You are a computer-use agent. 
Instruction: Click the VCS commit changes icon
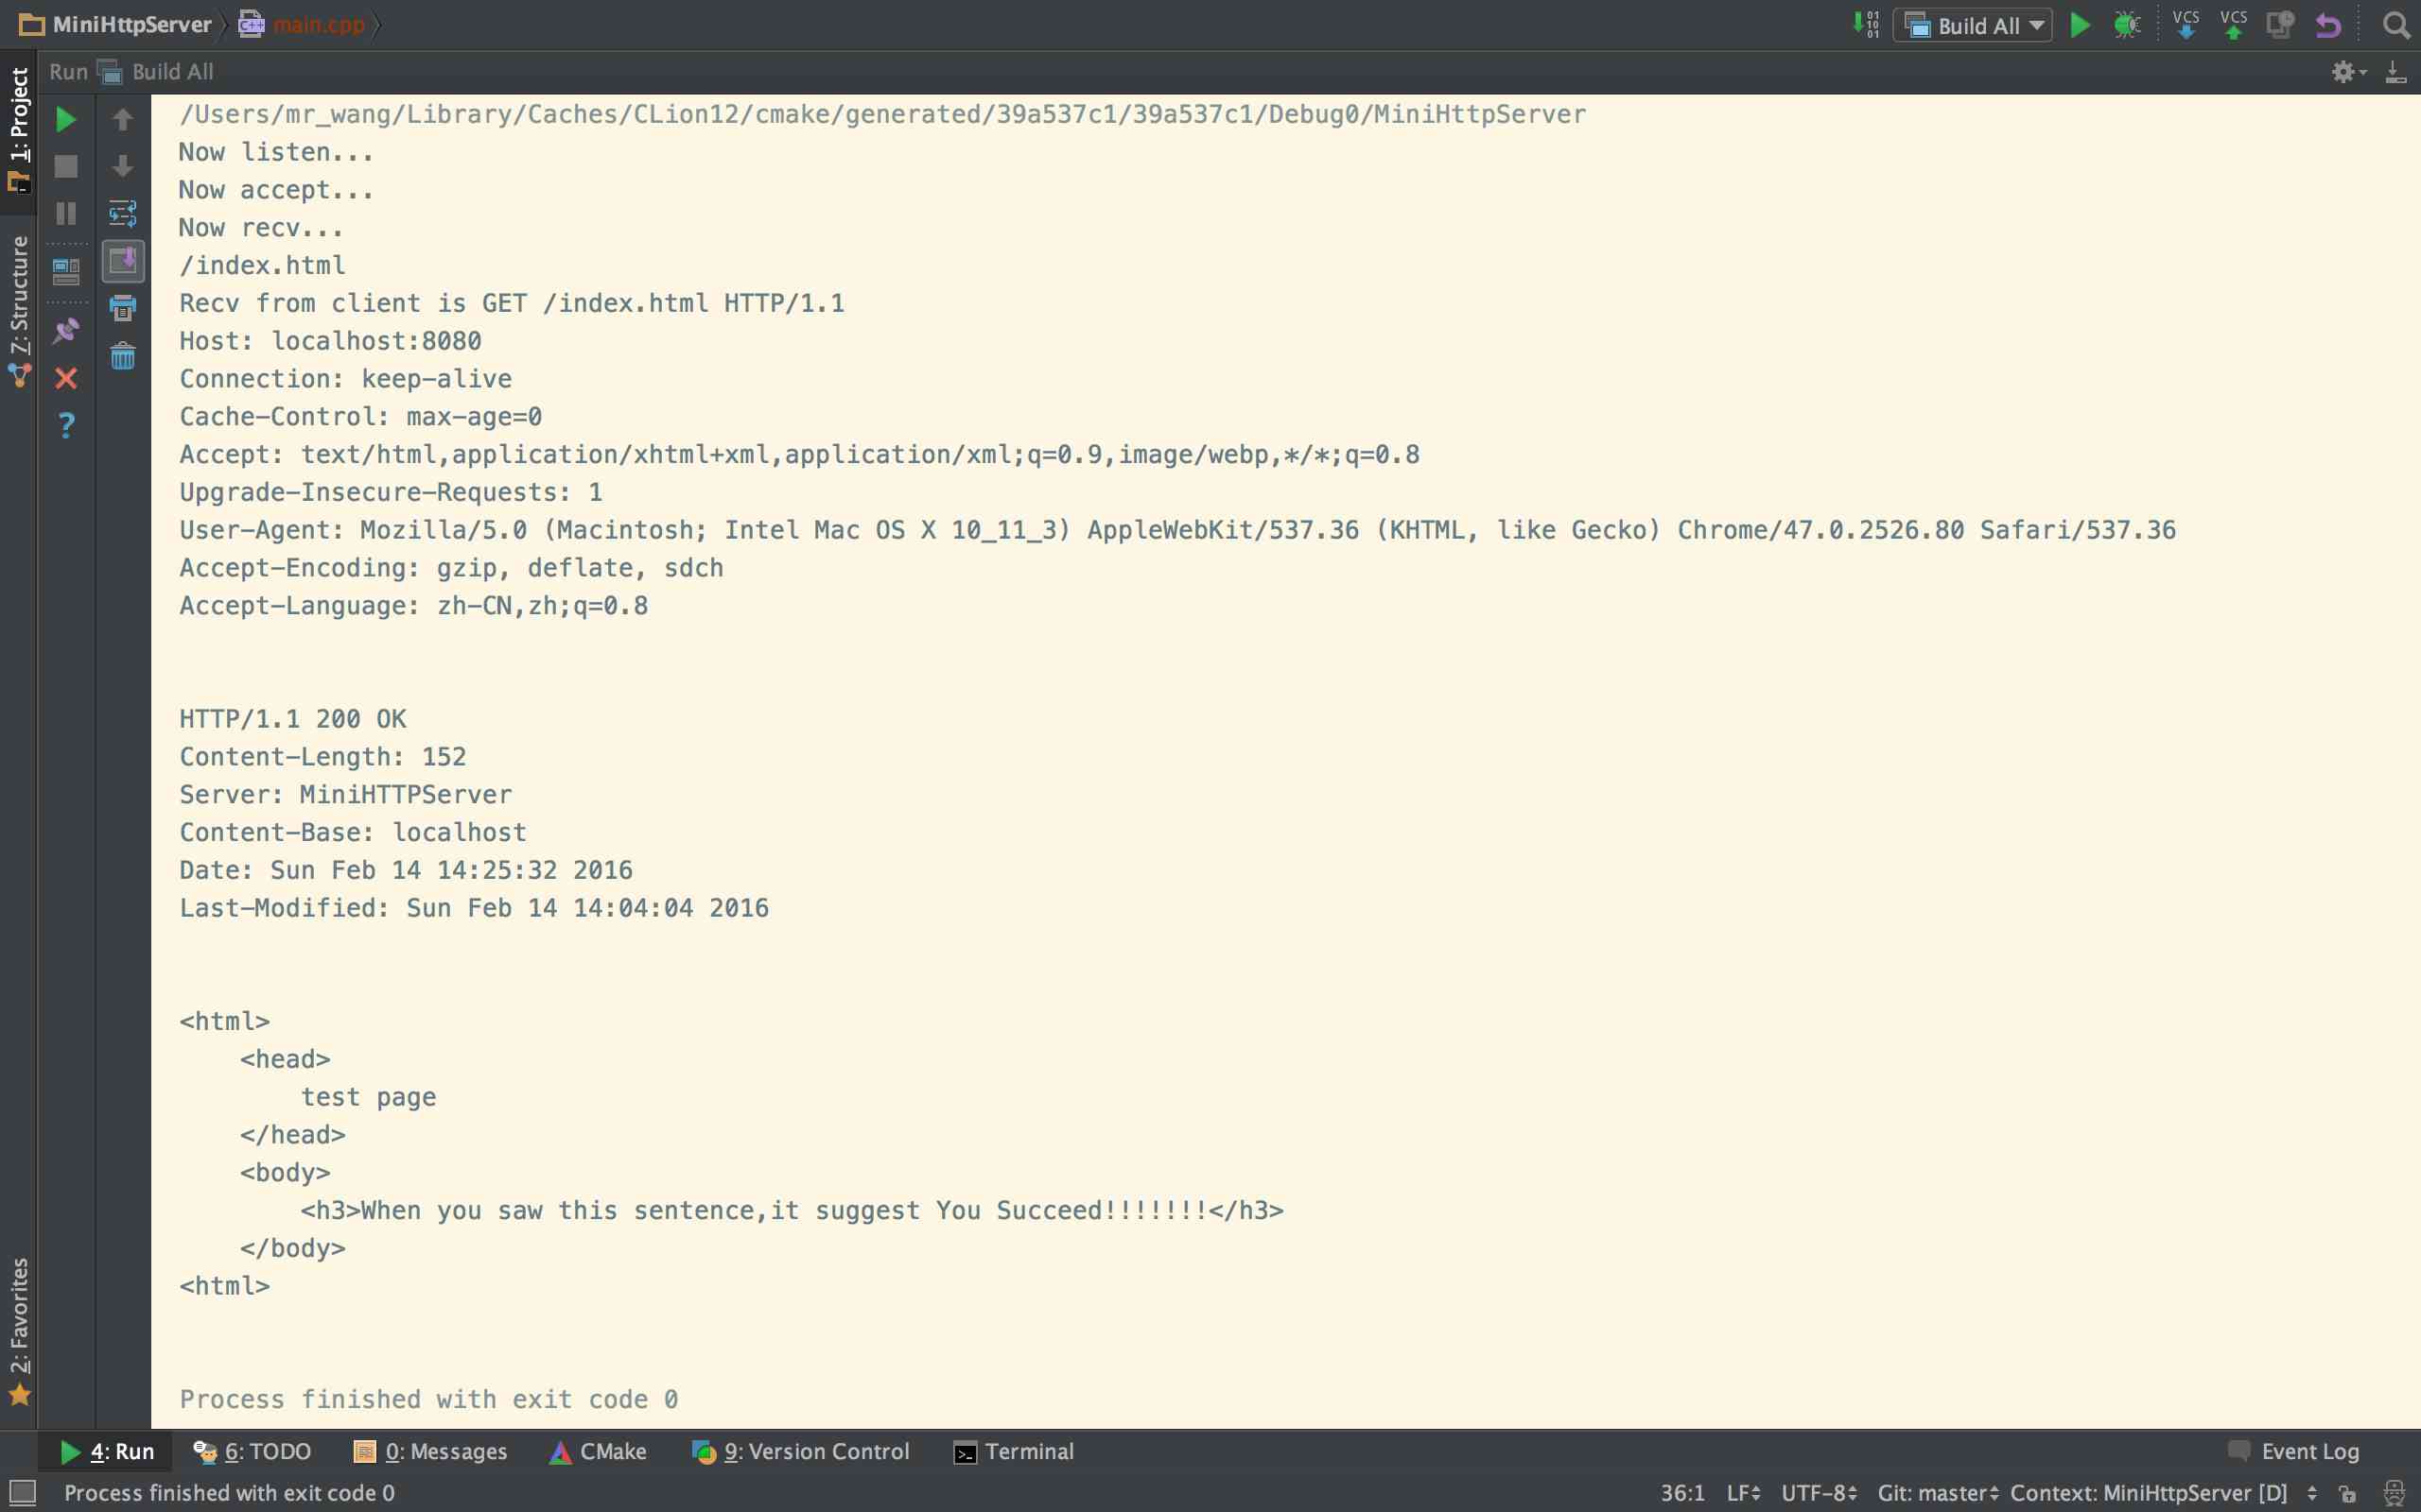[2233, 25]
